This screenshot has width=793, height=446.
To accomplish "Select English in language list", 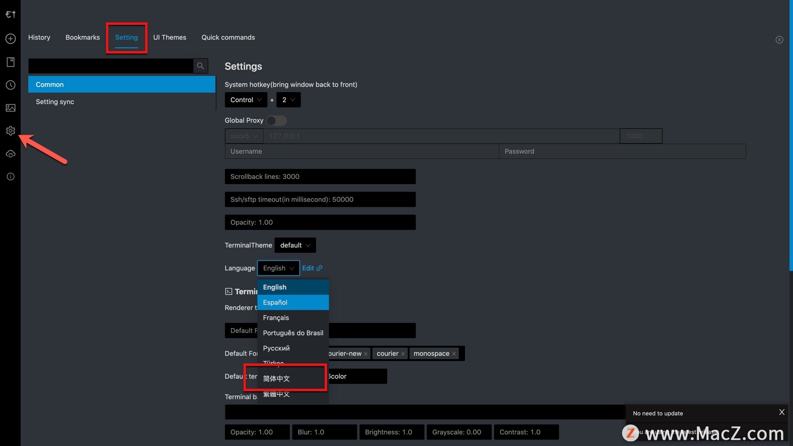I will point(293,287).
